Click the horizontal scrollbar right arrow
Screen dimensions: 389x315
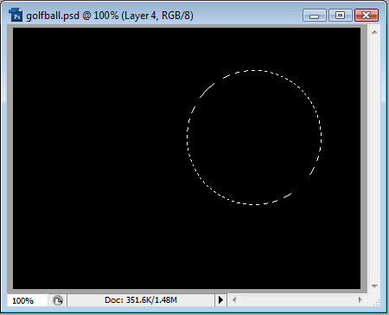click(x=360, y=300)
